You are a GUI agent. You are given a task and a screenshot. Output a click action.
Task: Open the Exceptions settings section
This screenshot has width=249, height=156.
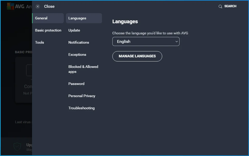click(77, 54)
